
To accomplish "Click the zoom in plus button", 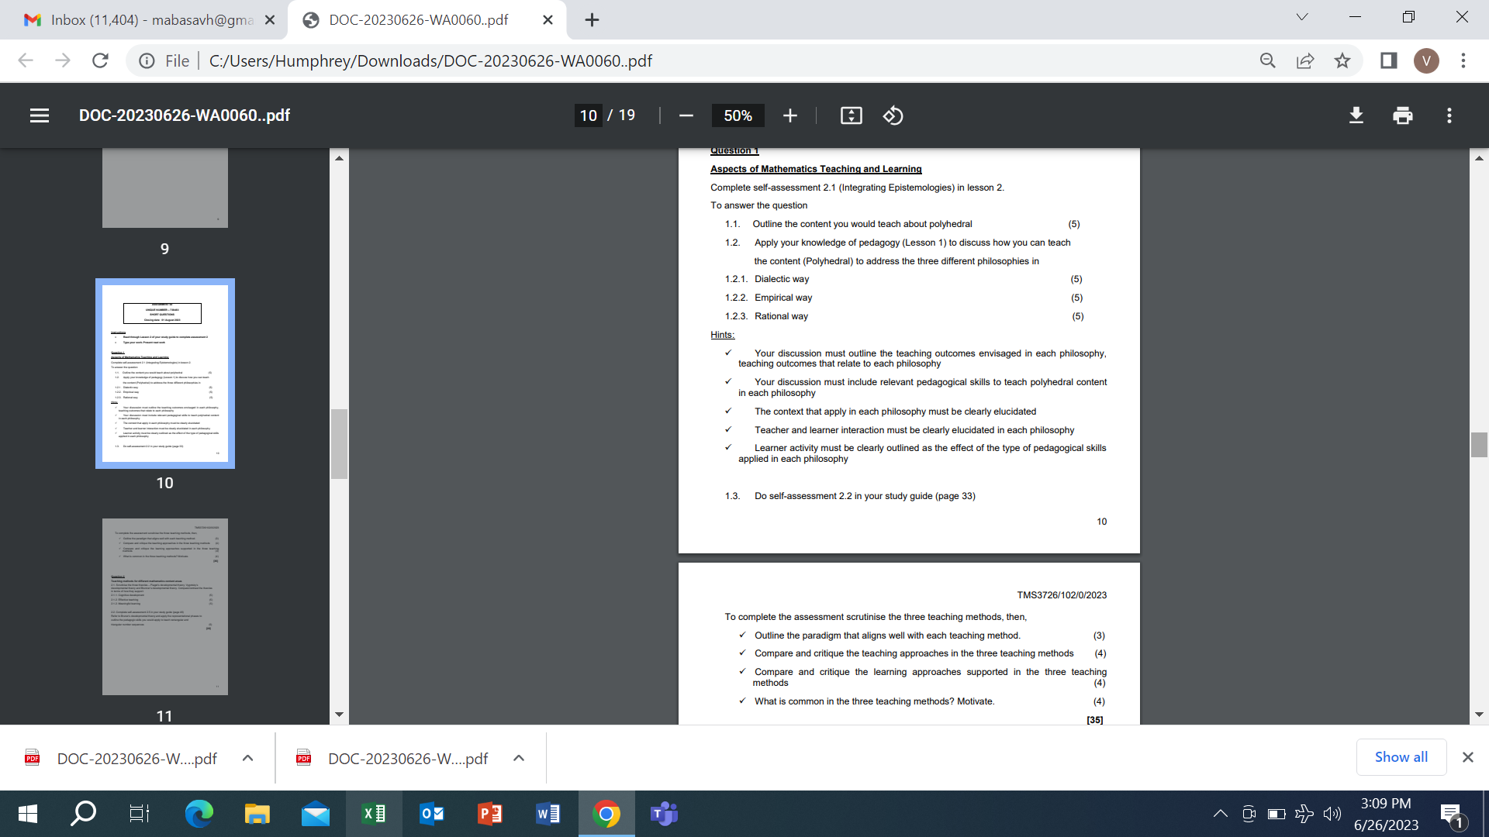I will [789, 115].
